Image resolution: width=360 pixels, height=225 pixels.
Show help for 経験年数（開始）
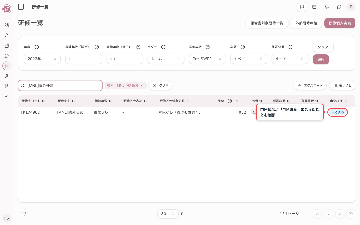(x=97, y=47)
